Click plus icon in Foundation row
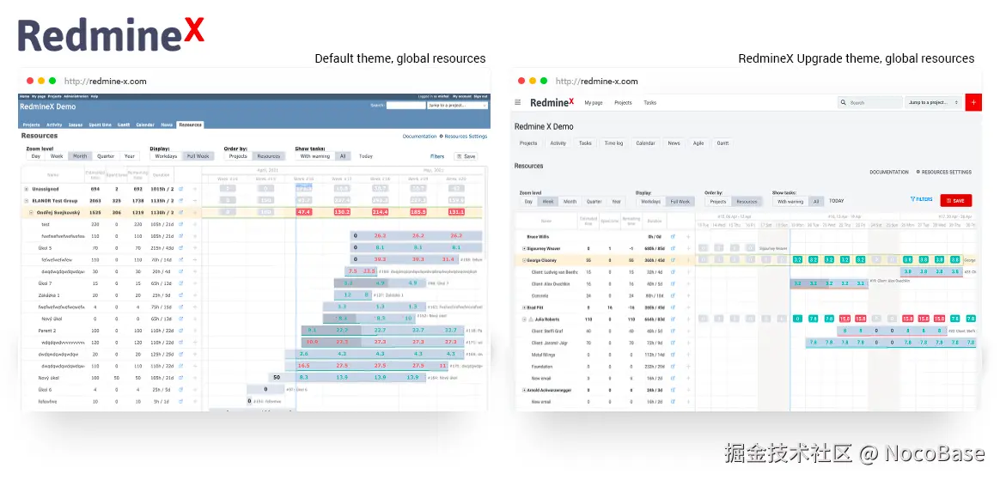1000x480 pixels. tap(688, 367)
